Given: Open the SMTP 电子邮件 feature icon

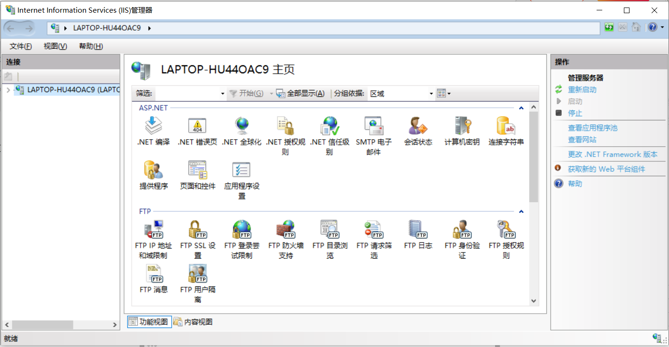Looking at the screenshot, I should coord(374,136).
